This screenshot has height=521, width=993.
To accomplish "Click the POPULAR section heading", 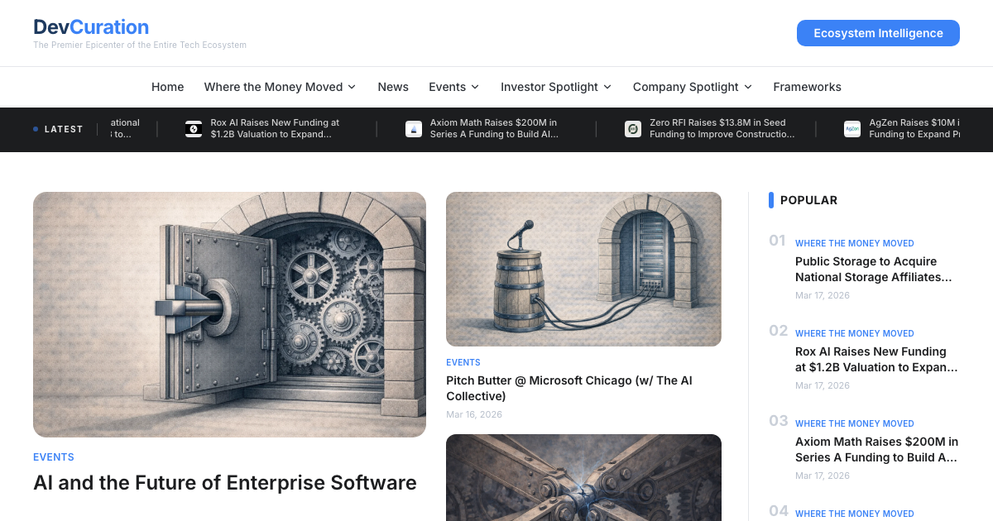I will [808, 200].
